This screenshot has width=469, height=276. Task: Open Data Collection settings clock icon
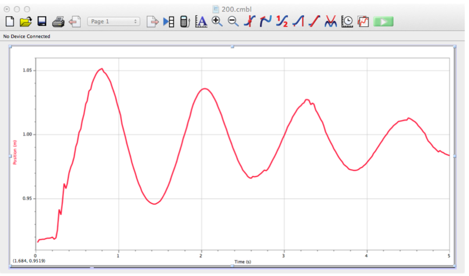[348, 21]
